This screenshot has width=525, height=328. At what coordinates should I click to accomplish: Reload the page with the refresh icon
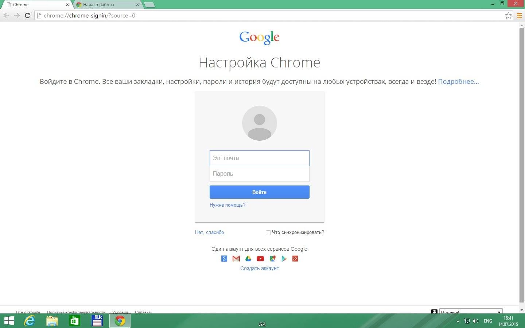(27, 15)
